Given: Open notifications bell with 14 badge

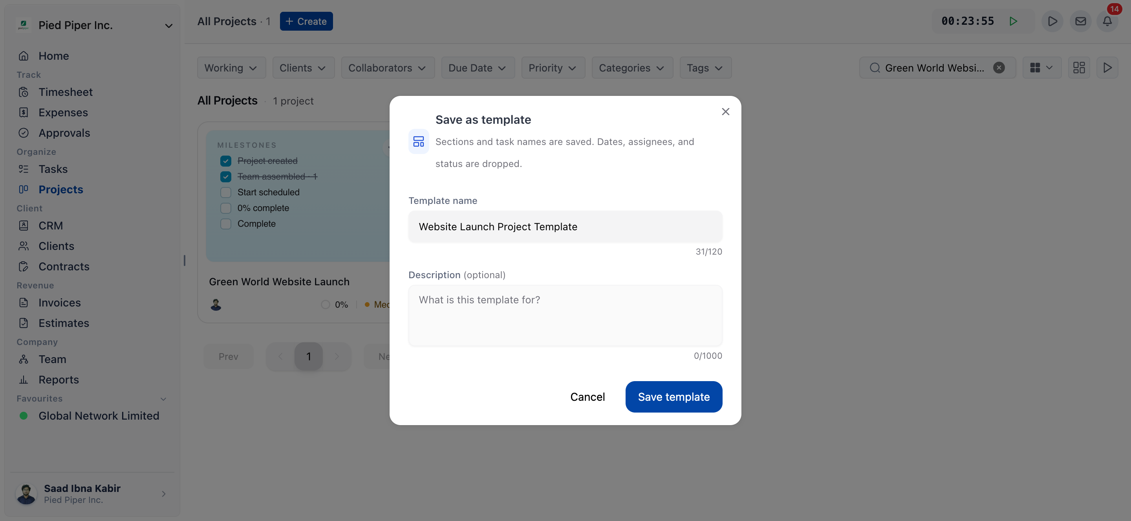Looking at the screenshot, I should (1107, 21).
